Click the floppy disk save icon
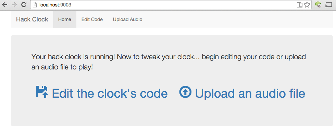The image size is (336, 129). coord(42,92)
